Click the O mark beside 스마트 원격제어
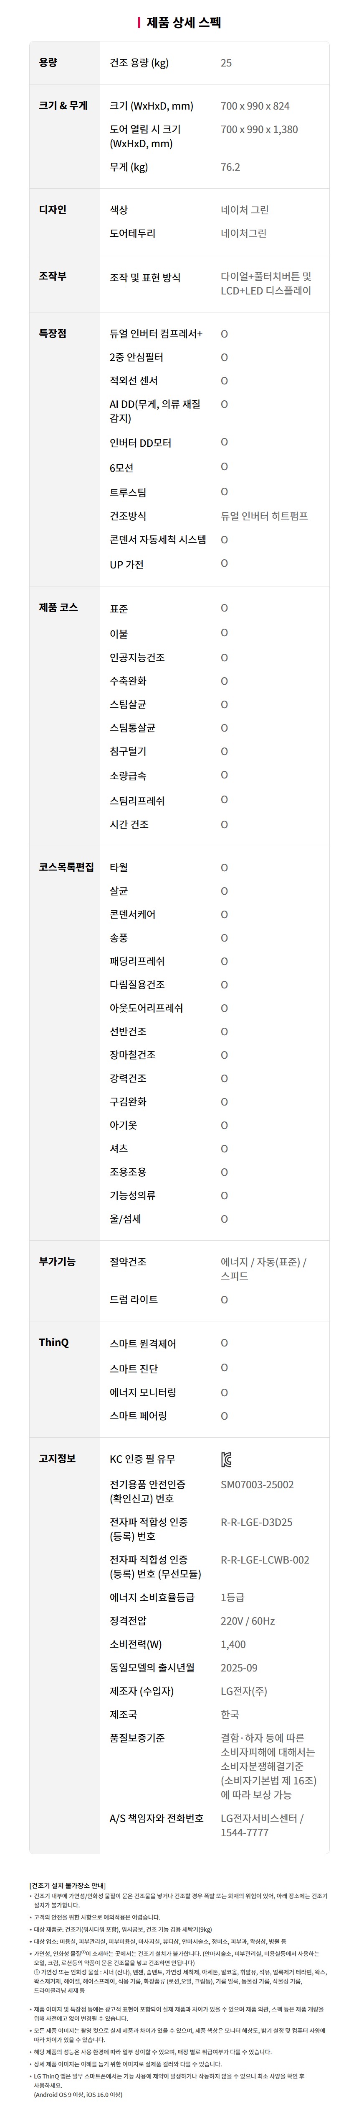 (x=225, y=1344)
